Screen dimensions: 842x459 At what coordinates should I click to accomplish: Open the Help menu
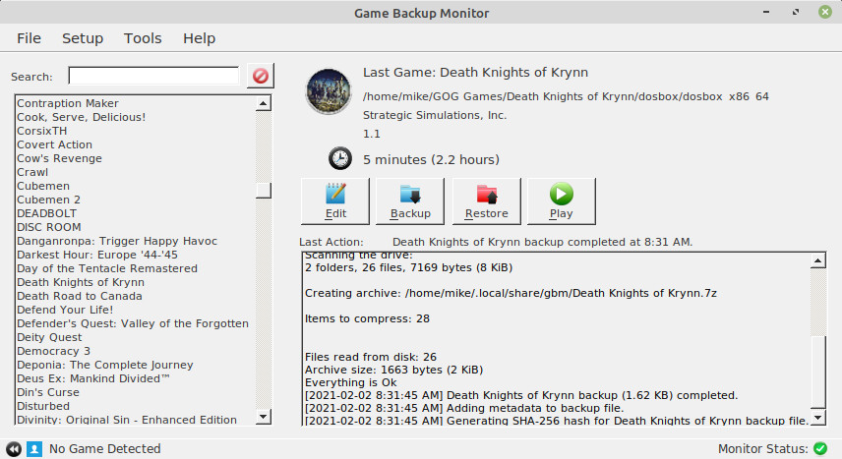tap(200, 38)
